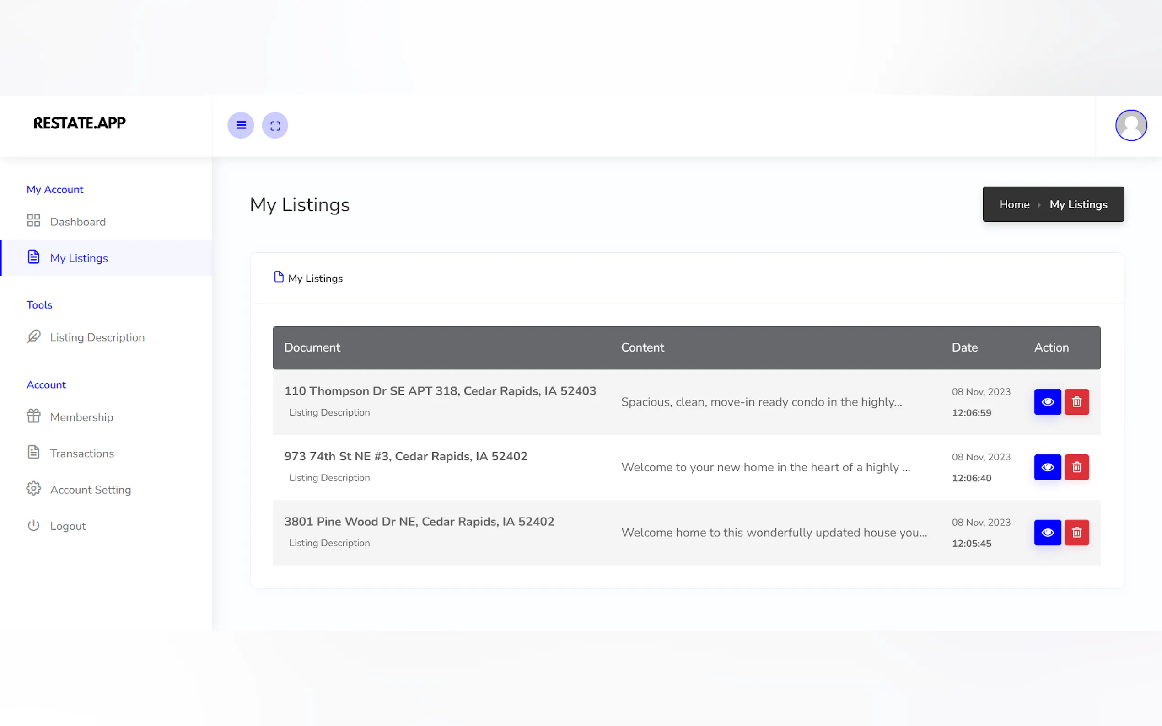Go to the Membership page

click(x=82, y=417)
